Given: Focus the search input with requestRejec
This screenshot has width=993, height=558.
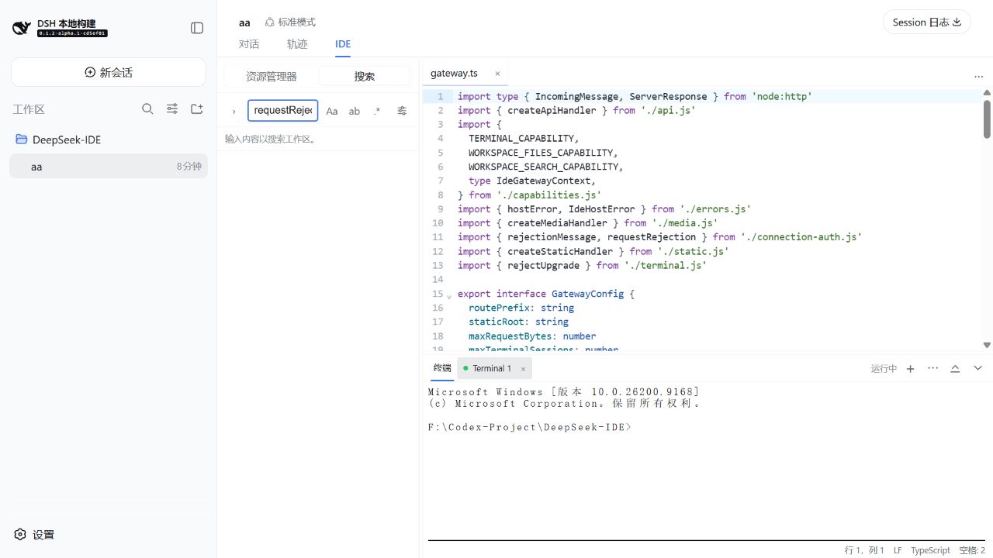Looking at the screenshot, I should (283, 111).
